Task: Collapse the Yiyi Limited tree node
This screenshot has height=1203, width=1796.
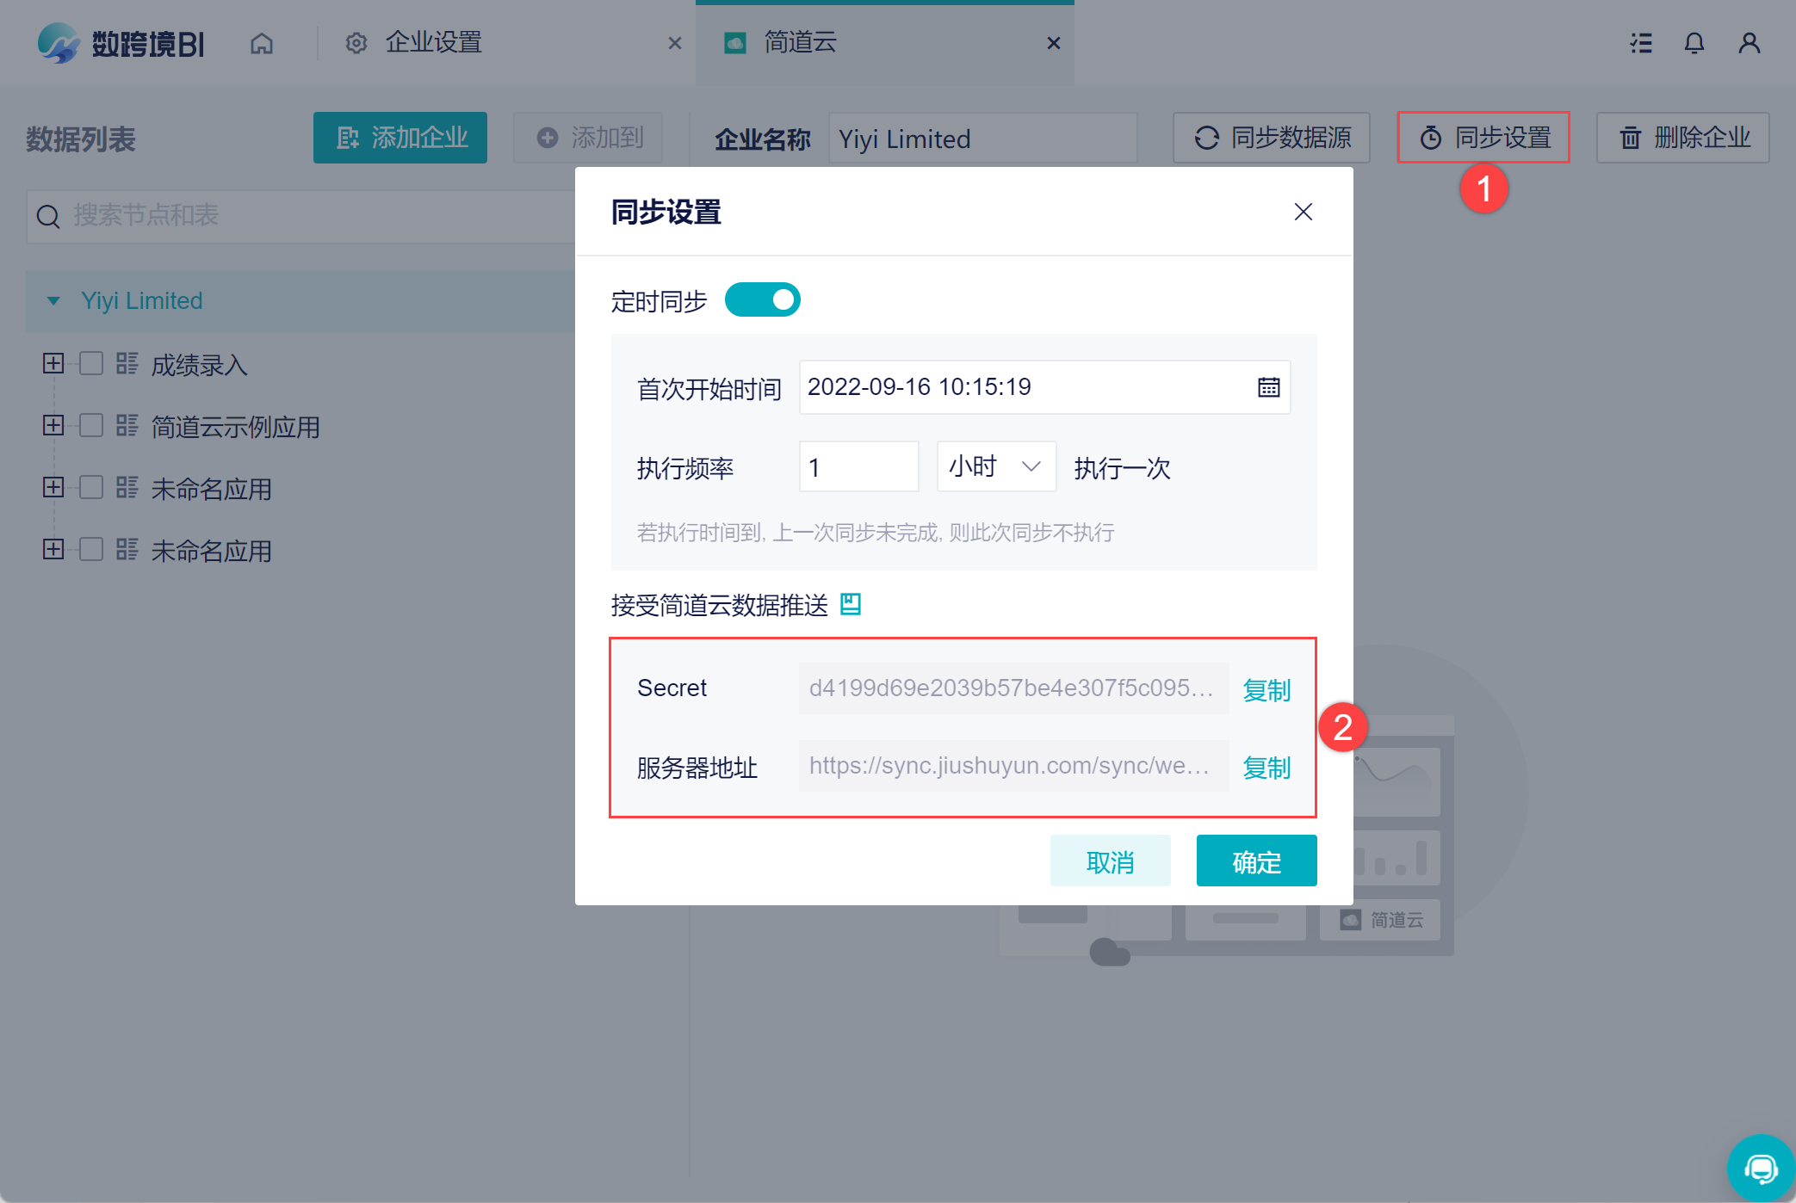Action: click(53, 300)
